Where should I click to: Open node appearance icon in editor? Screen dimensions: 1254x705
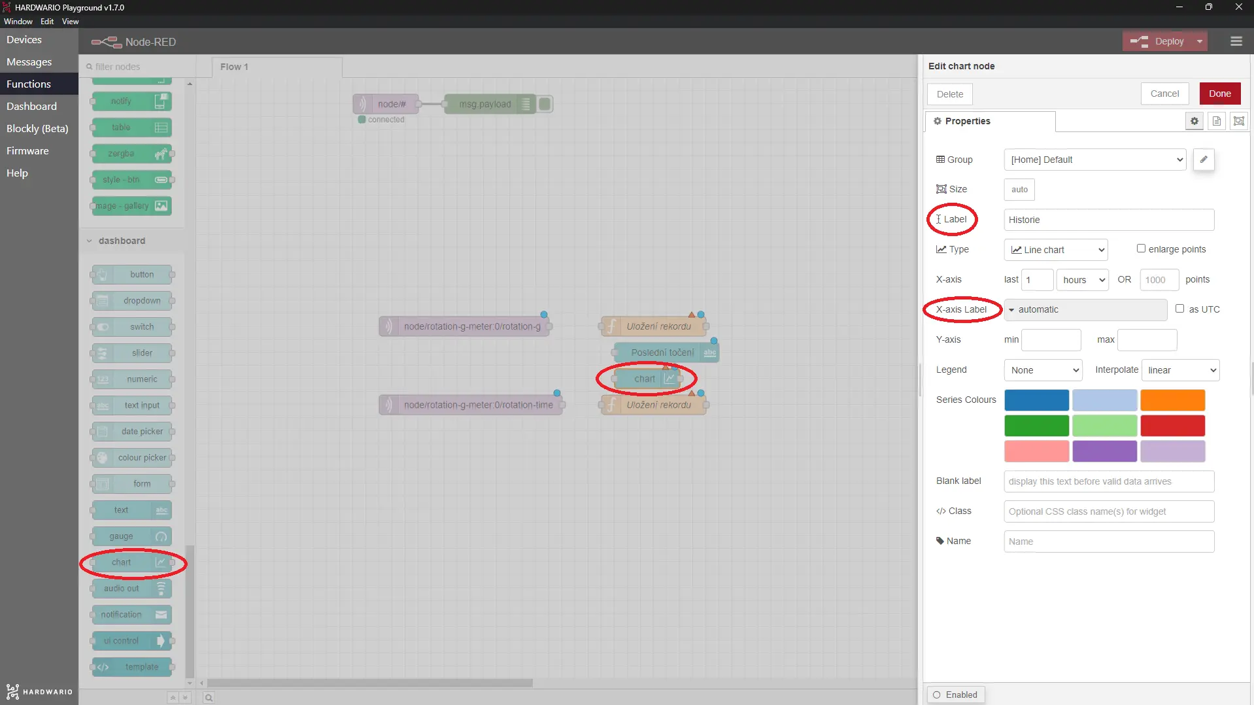(x=1239, y=121)
